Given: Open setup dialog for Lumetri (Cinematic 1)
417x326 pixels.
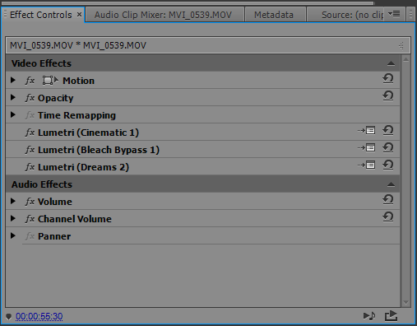Looking at the screenshot, I should point(366,131).
